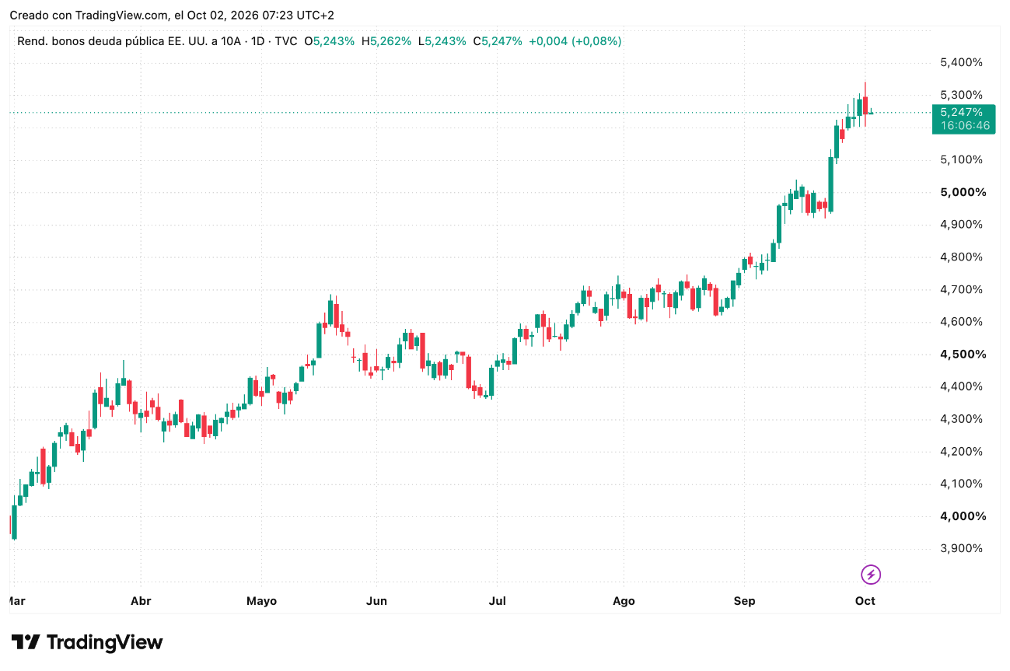Click the Jun month label
The image size is (1010, 671).
click(x=376, y=601)
